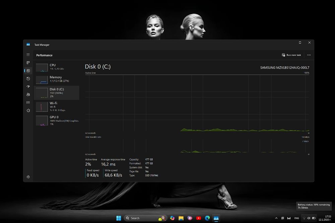Click the Formatted 477 GB value
Viewport: 335px width, 223px height.
pyautogui.click(x=149, y=163)
